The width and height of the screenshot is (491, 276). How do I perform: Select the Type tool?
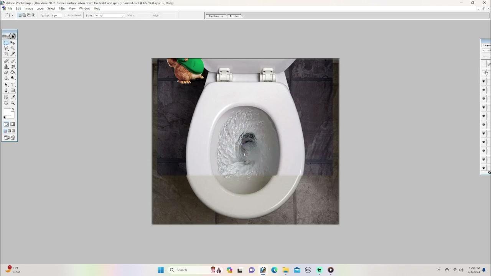tap(13, 85)
